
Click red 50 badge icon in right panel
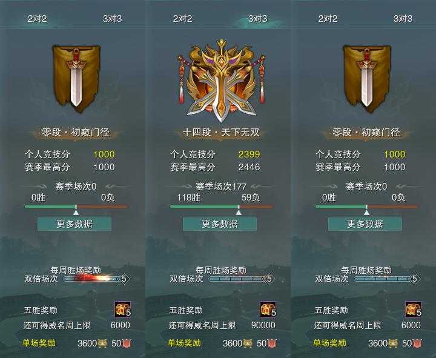pos(417,343)
